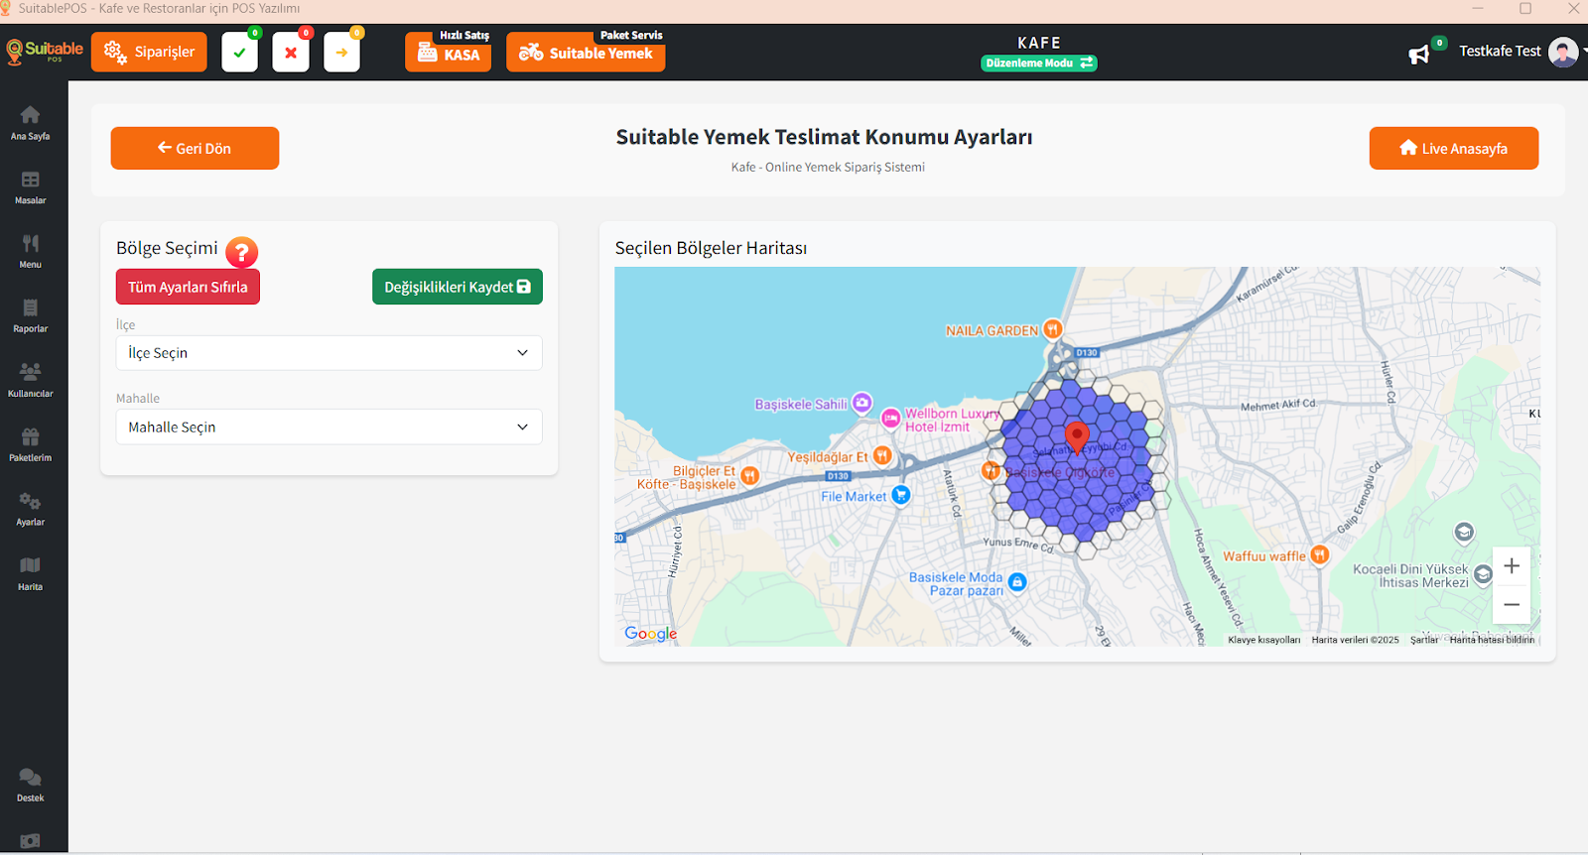Click Waffuu waffle restaurant marker
The height and width of the screenshot is (855, 1588).
(x=1319, y=555)
